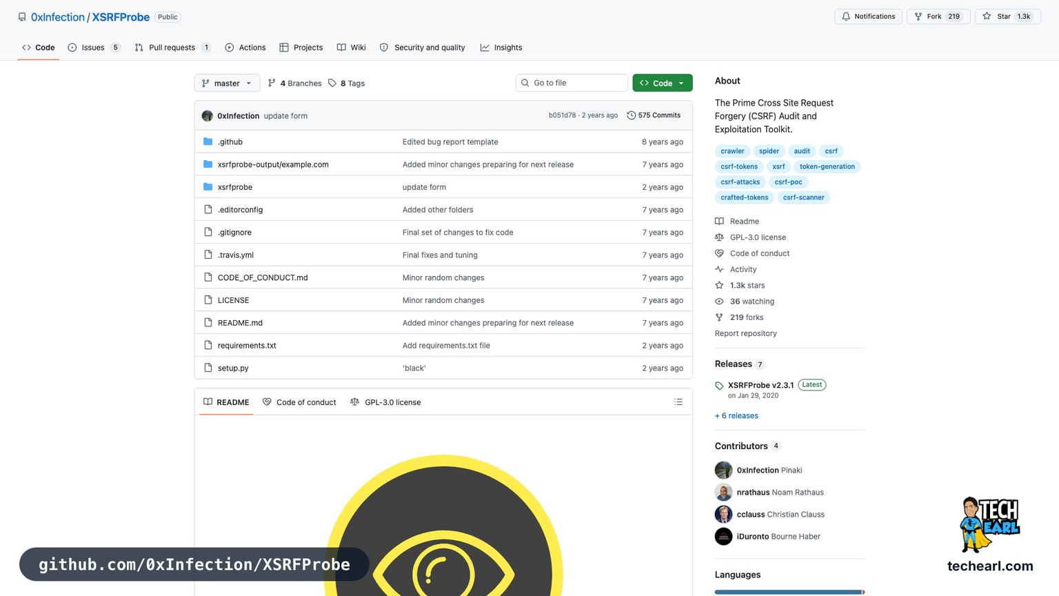The height and width of the screenshot is (596, 1059).
Task: Open the Security and quality tab
Action: click(423, 48)
